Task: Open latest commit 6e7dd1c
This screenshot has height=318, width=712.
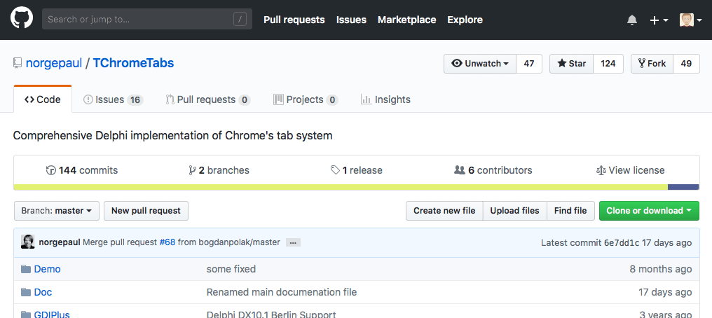Action: [622, 242]
